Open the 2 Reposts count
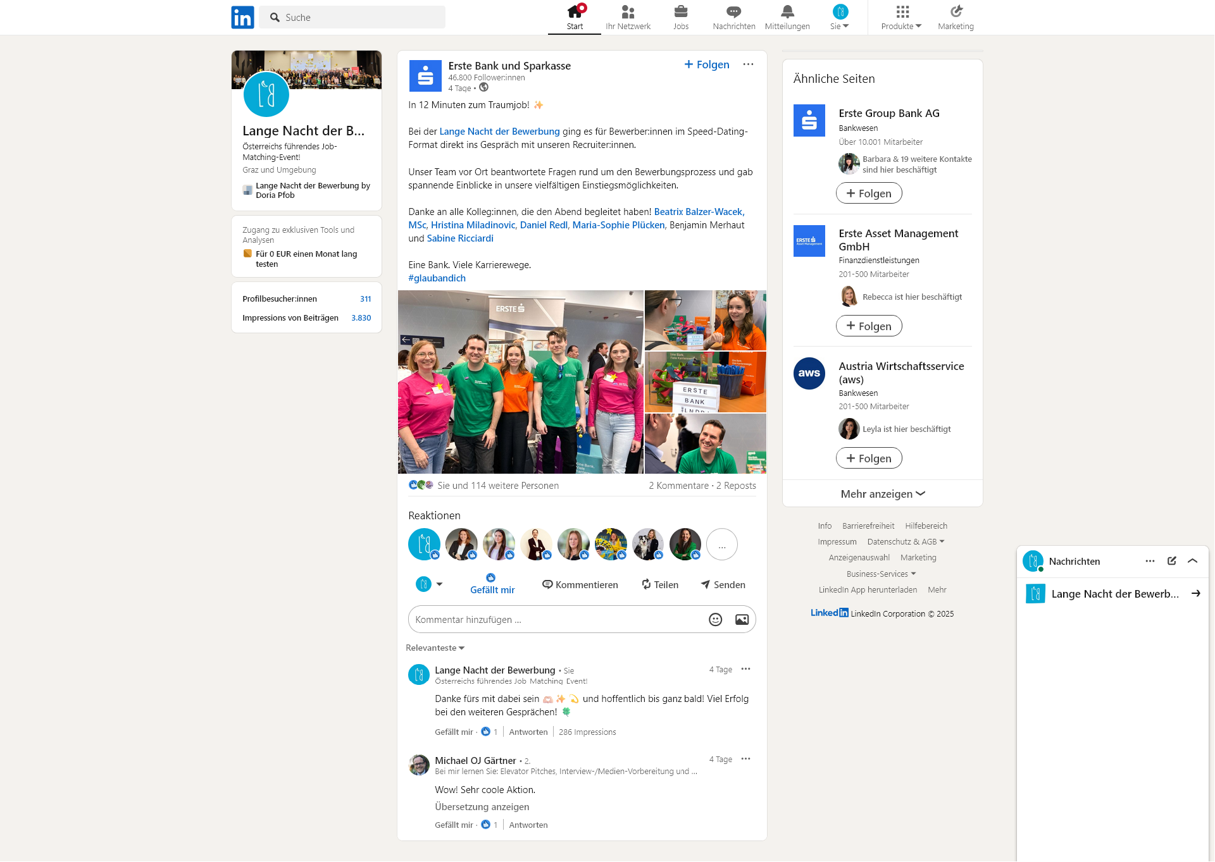The height and width of the screenshot is (862, 1215). 736,486
